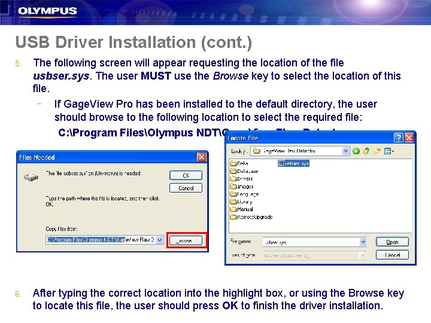Open the View Menu icon dropdown
Viewport: 431px width, 323px height.
tap(389, 151)
